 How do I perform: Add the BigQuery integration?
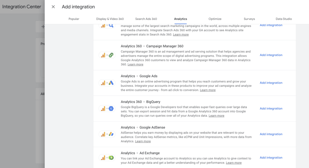[271, 108]
